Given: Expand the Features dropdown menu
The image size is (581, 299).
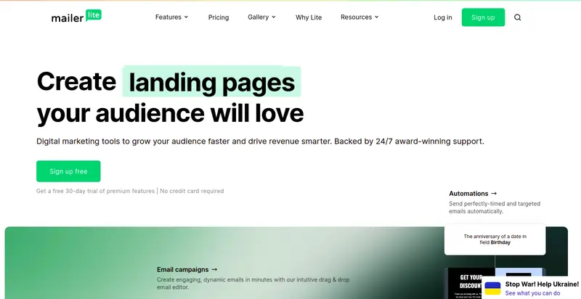Looking at the screenshot, I should (171, 17).
